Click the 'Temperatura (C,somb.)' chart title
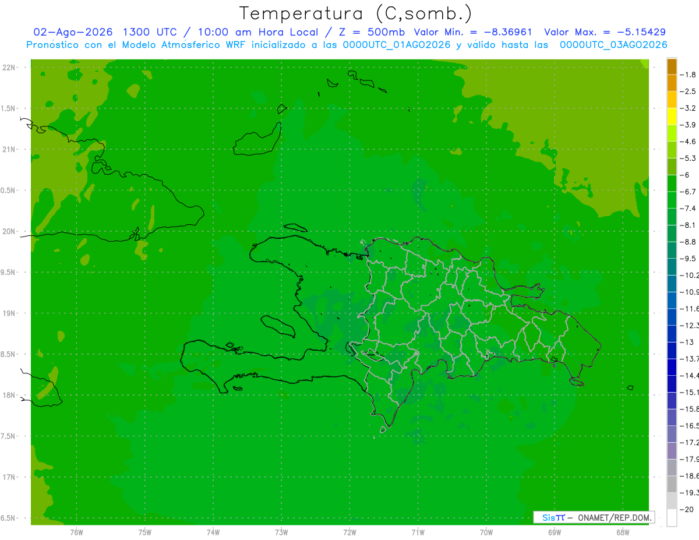The width and height of the screenshot is (699, 540). point(356,13)
